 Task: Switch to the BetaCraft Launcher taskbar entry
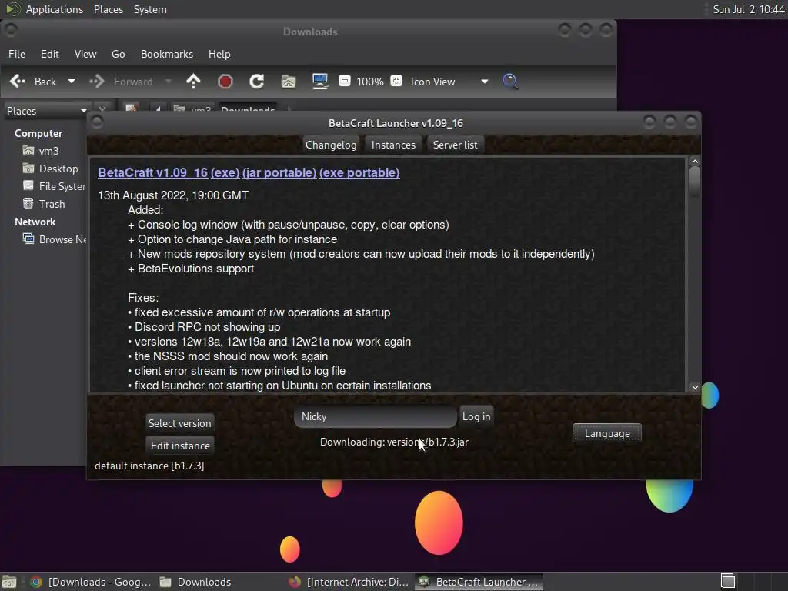click(479, 582)
